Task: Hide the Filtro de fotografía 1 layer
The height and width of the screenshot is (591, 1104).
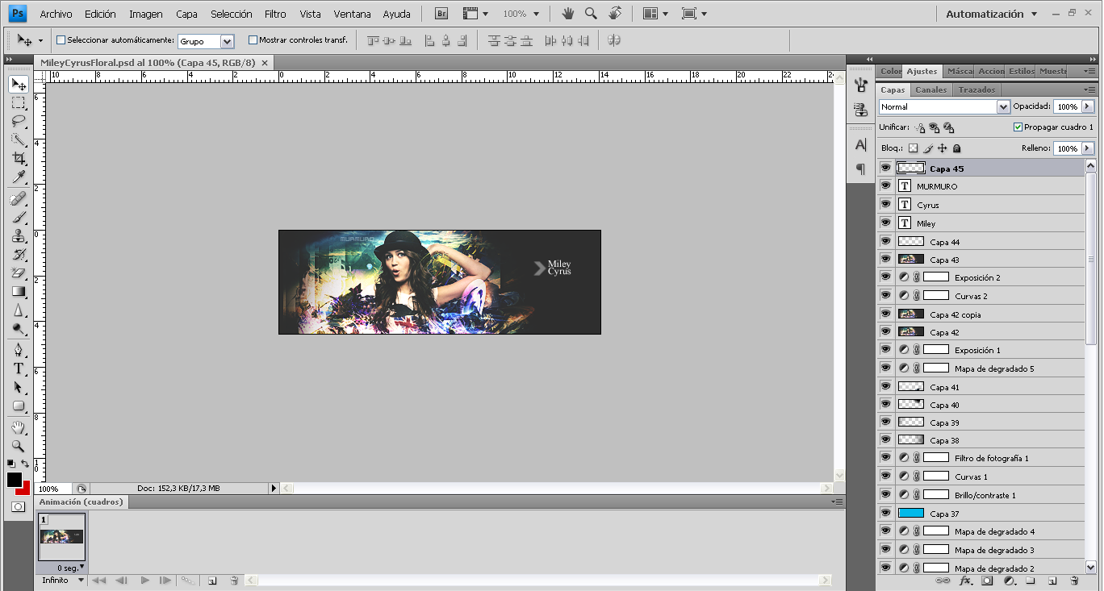Action: click(885, 458)
